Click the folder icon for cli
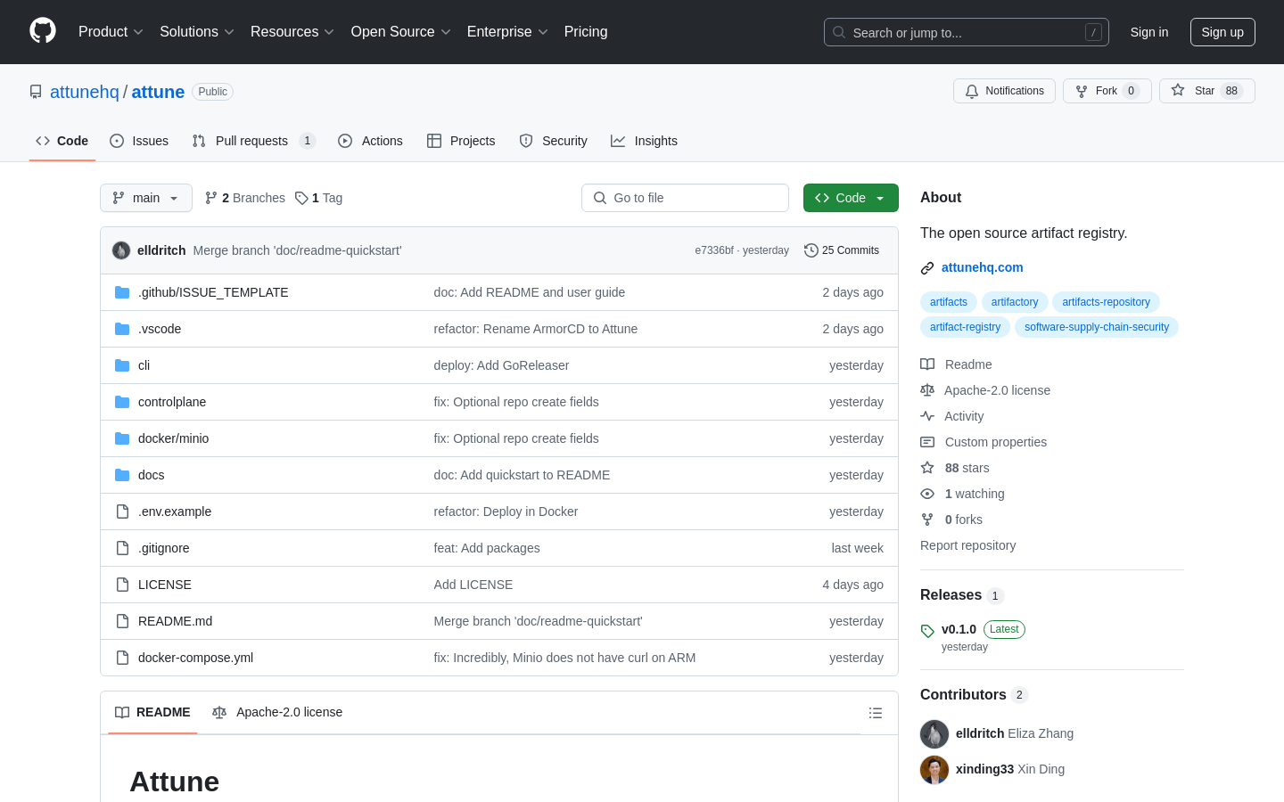This screenshot has width=1284, height=802. [x=122, y=365]
